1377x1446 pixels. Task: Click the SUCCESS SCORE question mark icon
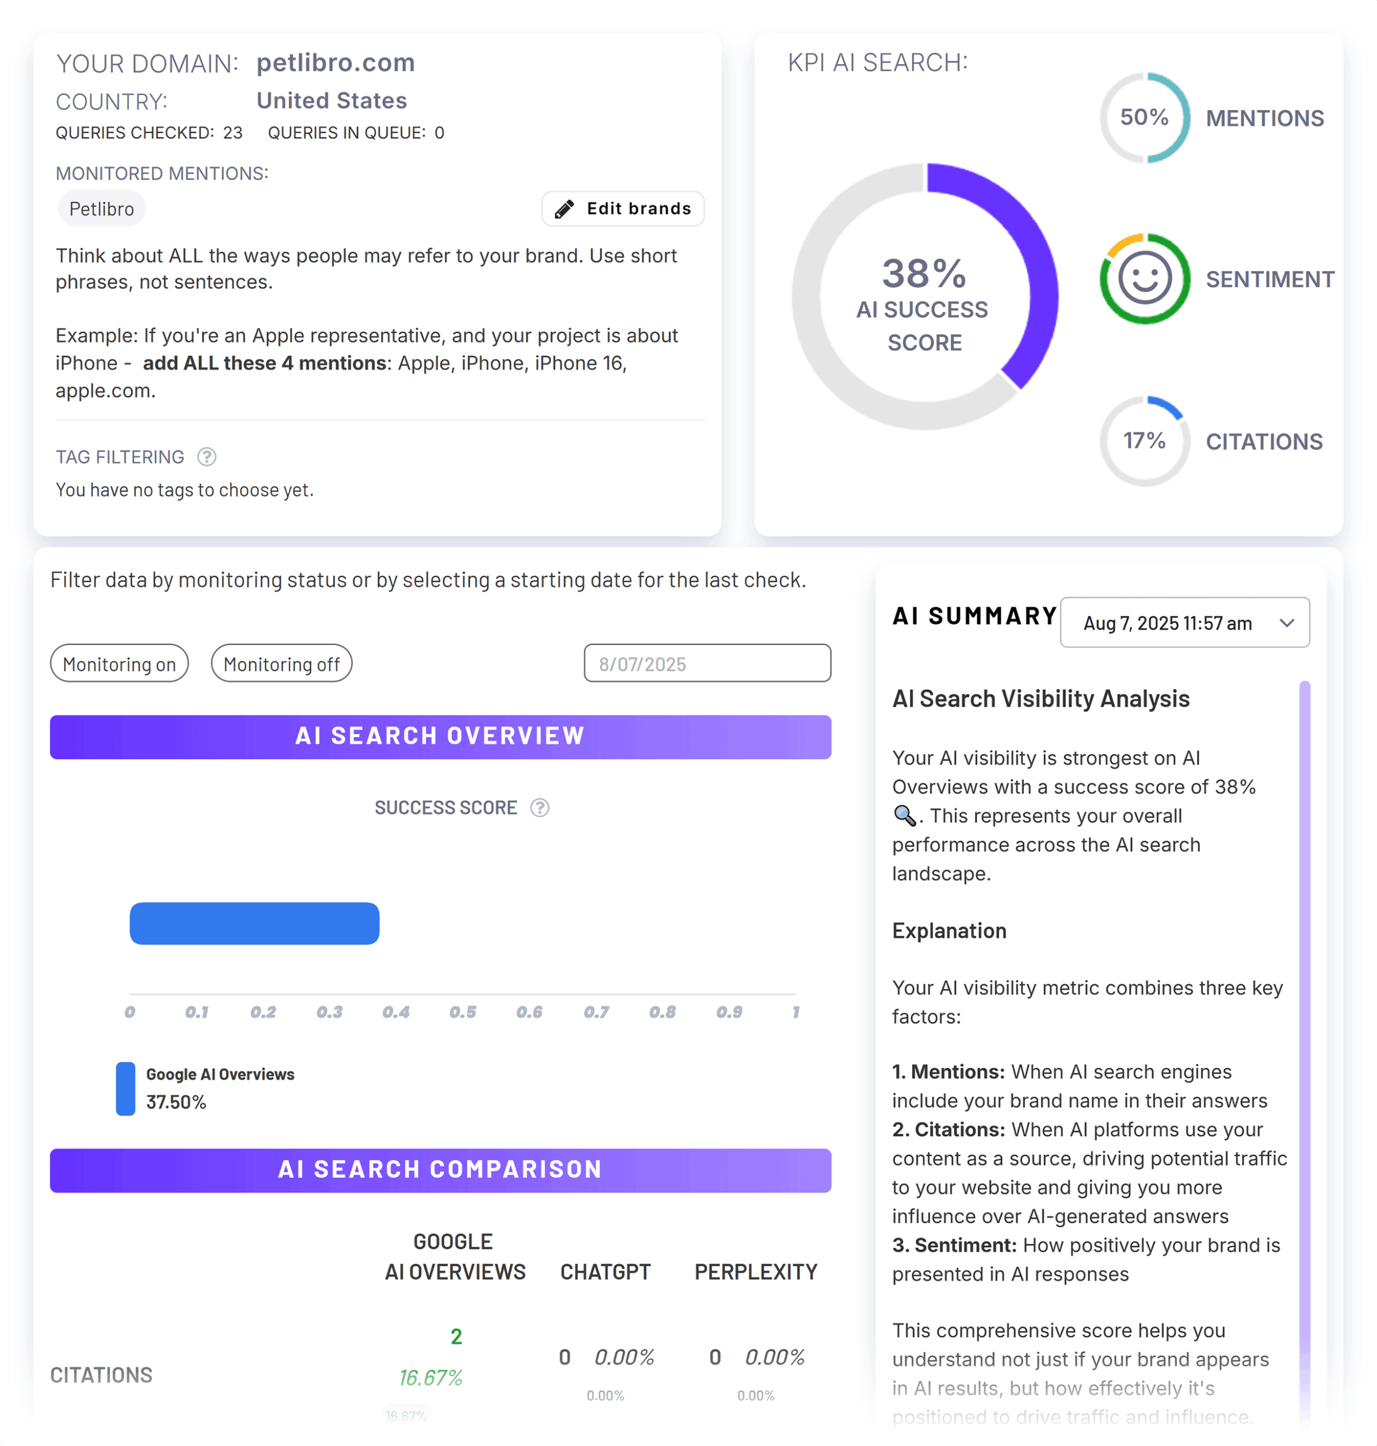pos(539,807)
